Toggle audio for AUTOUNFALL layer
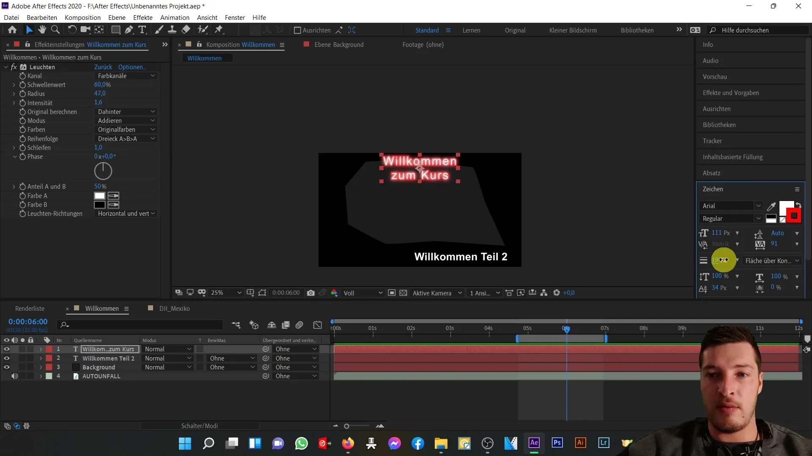 [x=14, y=376]
